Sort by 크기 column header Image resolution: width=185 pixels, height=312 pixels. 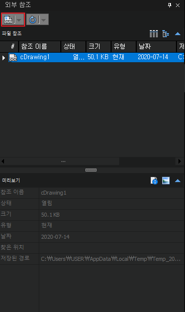coord(99,46)
